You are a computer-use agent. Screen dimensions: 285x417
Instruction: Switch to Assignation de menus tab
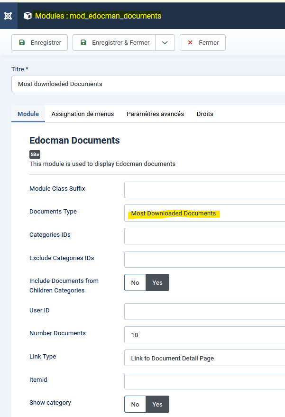pos(83,114)
